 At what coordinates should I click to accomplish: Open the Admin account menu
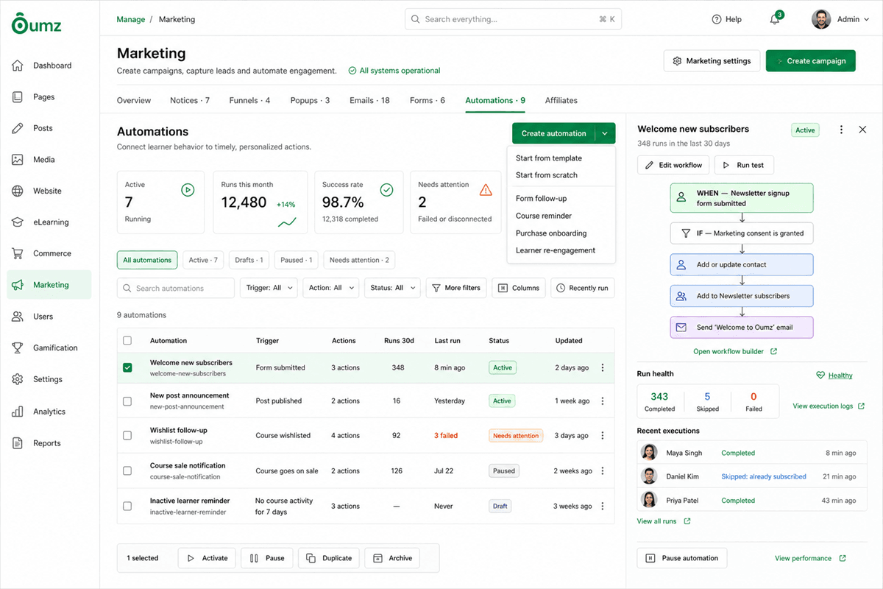pyautogui.click(x=841, y=19)
